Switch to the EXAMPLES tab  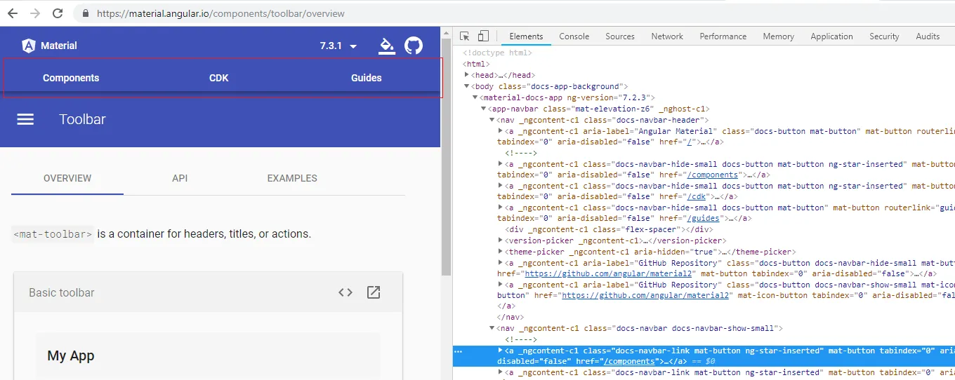click(292, 178)
